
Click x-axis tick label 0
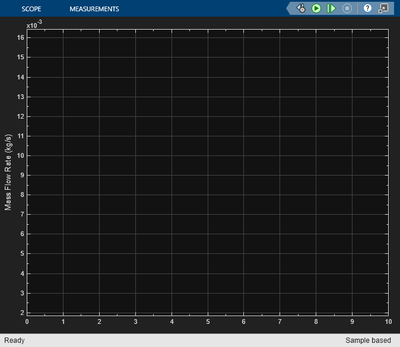(x=27, y=322)
